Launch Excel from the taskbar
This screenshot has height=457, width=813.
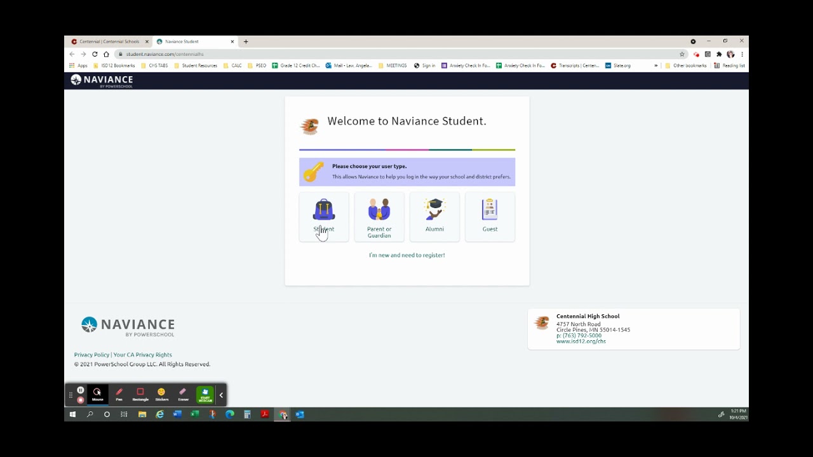click(195, 414)
